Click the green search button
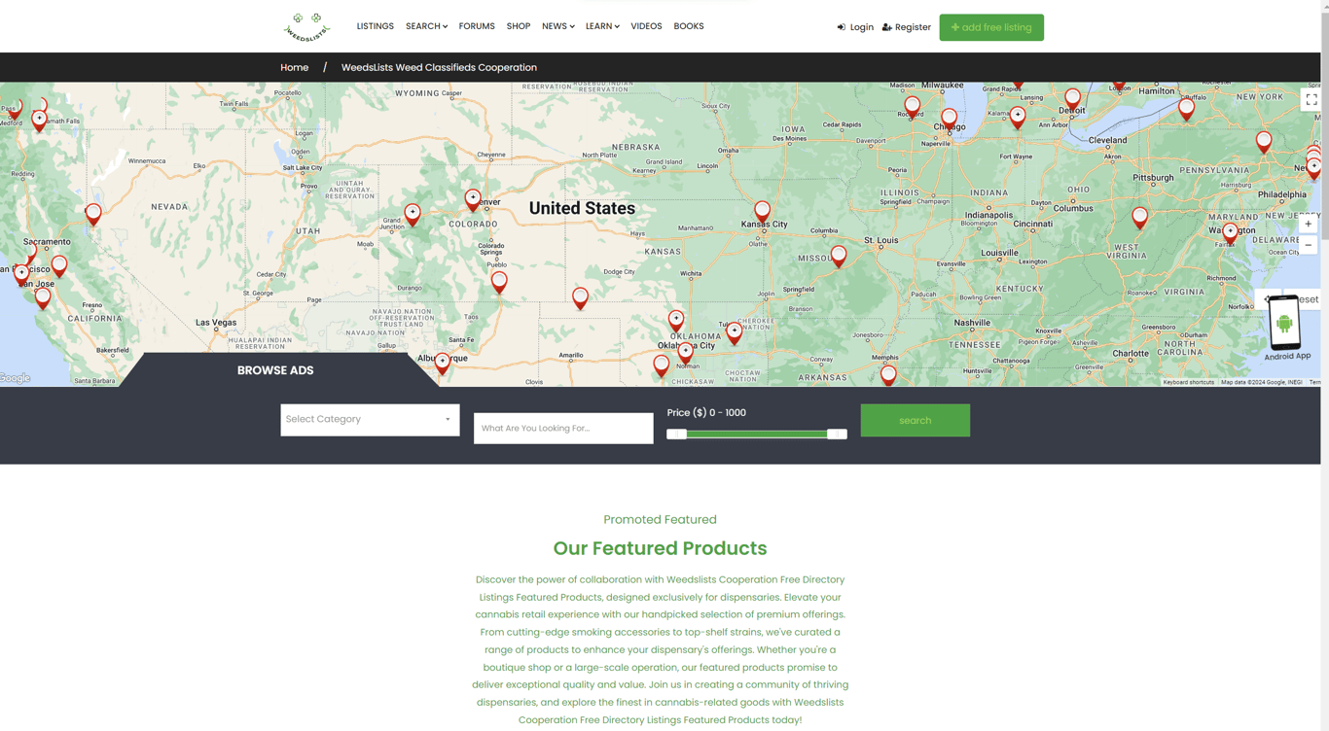Screen dimensions: 1329x731 point(916,421)
